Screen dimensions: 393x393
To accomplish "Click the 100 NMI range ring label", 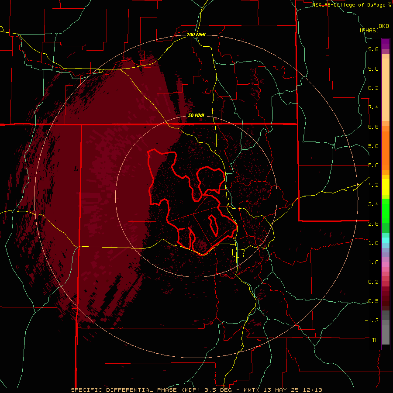I will [196, 34].
